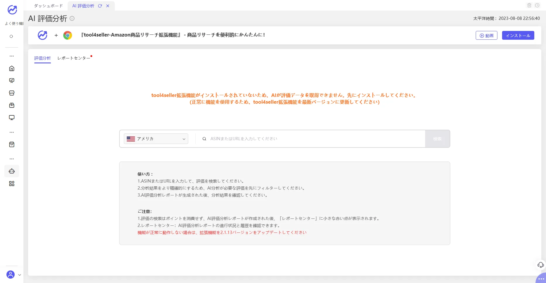Select the AI robot icon in sidebar
This screenshot has height=283, width=546.
point(12,171)
